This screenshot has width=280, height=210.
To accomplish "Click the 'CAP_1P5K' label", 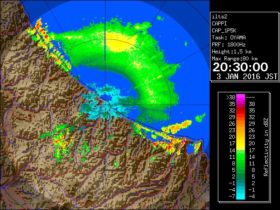I will 224,31.
